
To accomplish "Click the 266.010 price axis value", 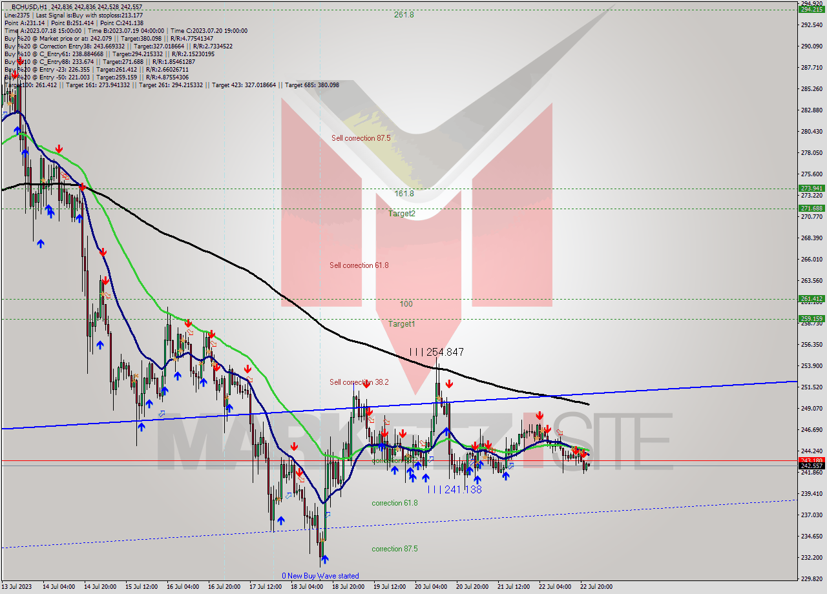I will (811, 259).
